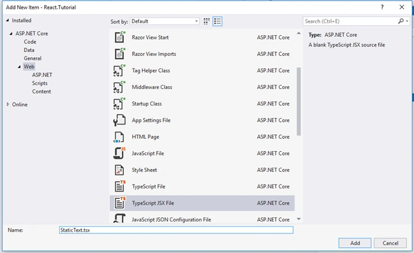Click the App Settings File icon
The image size is (414, 253).
(119, 121)
